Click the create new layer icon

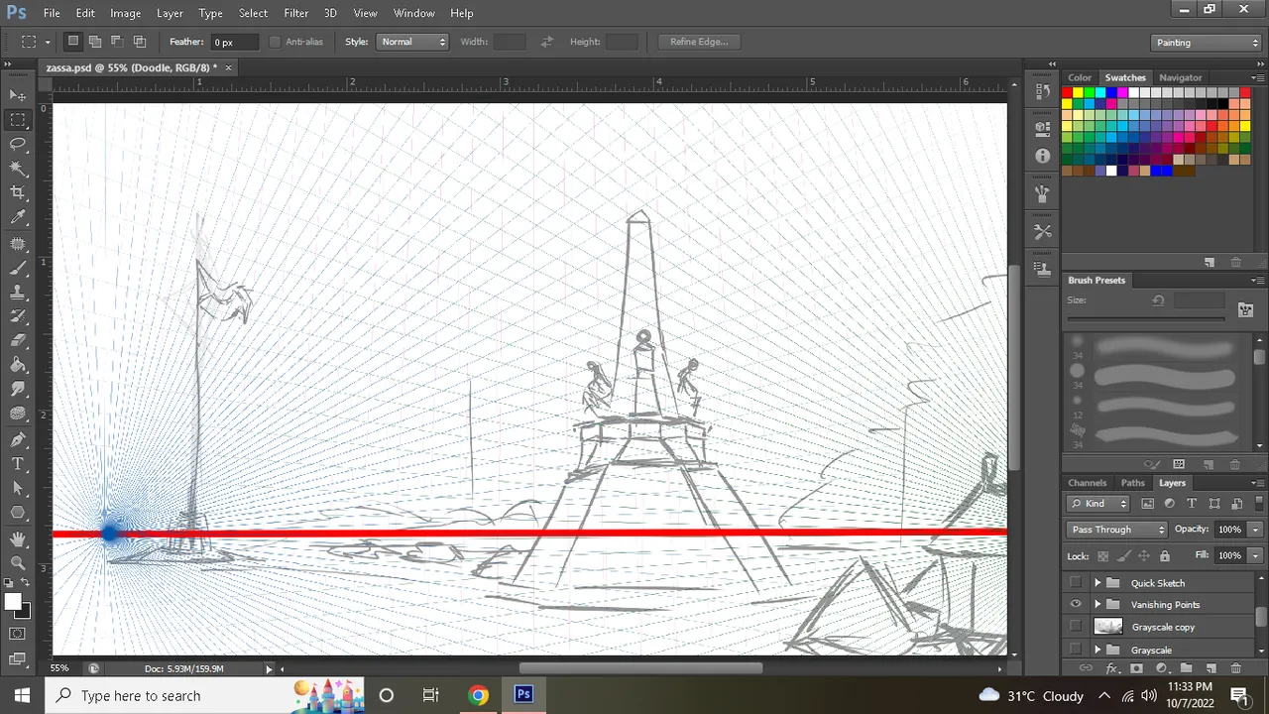point(1211,668)
